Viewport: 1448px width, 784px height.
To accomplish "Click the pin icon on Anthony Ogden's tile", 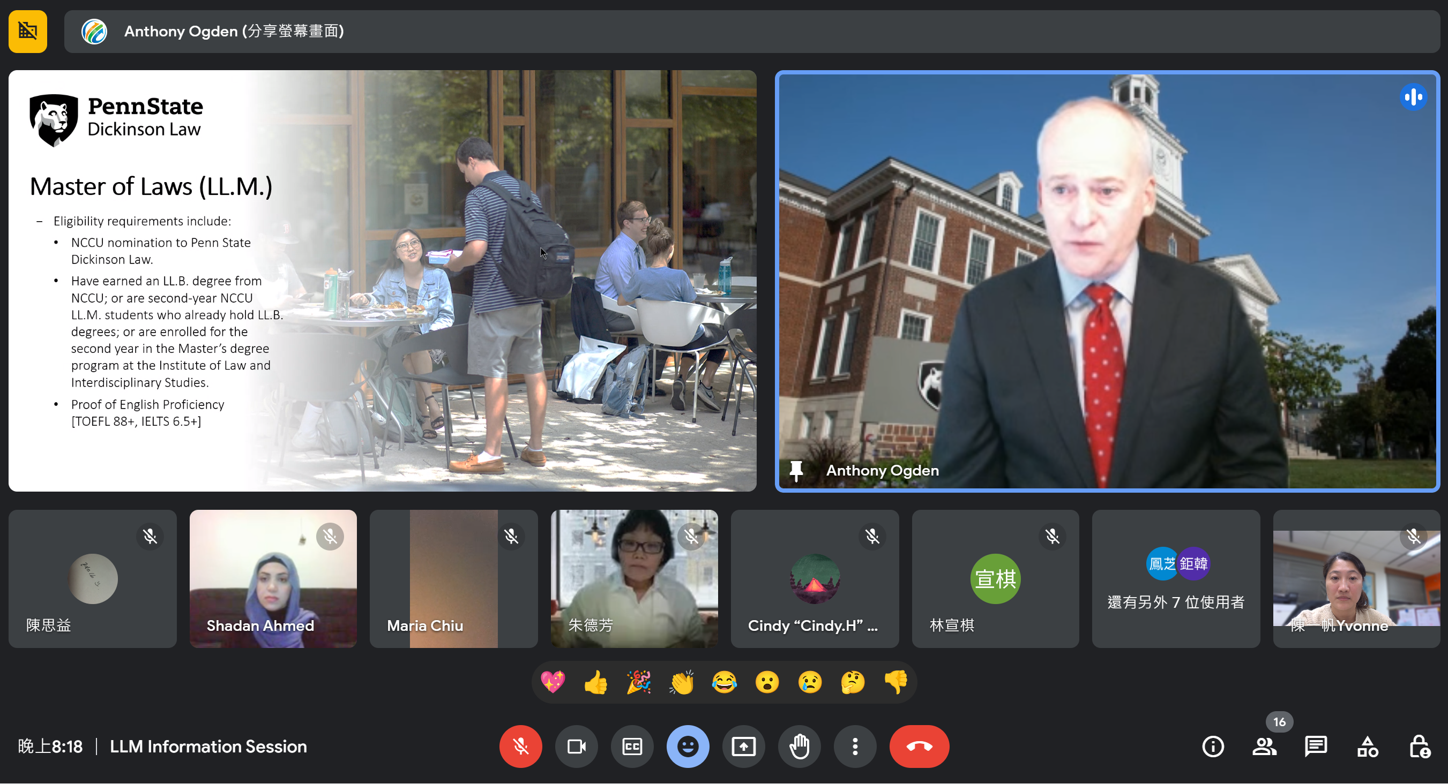I will [796, 471].
